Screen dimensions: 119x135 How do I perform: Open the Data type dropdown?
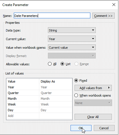tap(72, 30)
